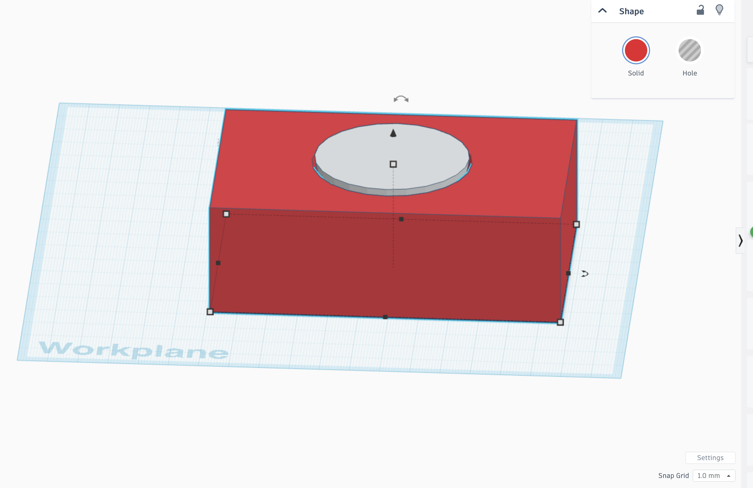Click the white height handle on cylinder top
The image size is (753, 488).
[x=393, y=164]
